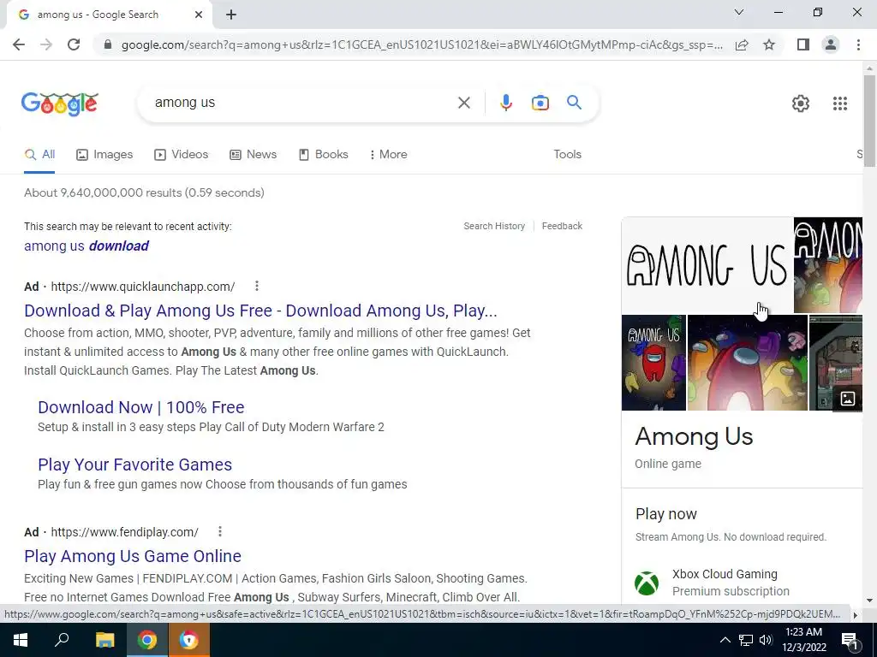Open options for the quicklaunchapp.com ad
This screenshot has height=657, width=877.
(257, 286)
